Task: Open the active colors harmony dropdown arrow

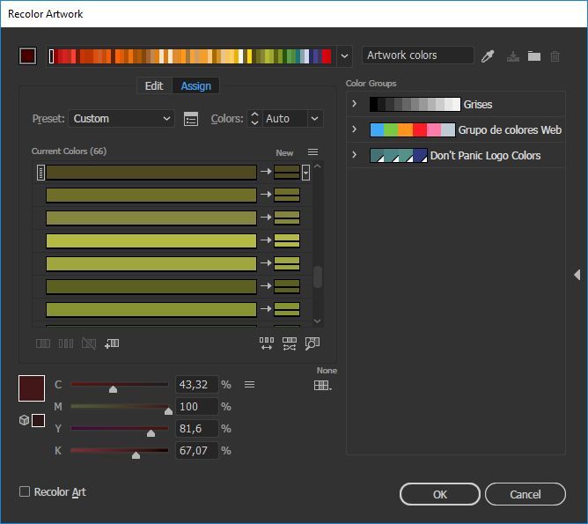Action: point(344,56)
